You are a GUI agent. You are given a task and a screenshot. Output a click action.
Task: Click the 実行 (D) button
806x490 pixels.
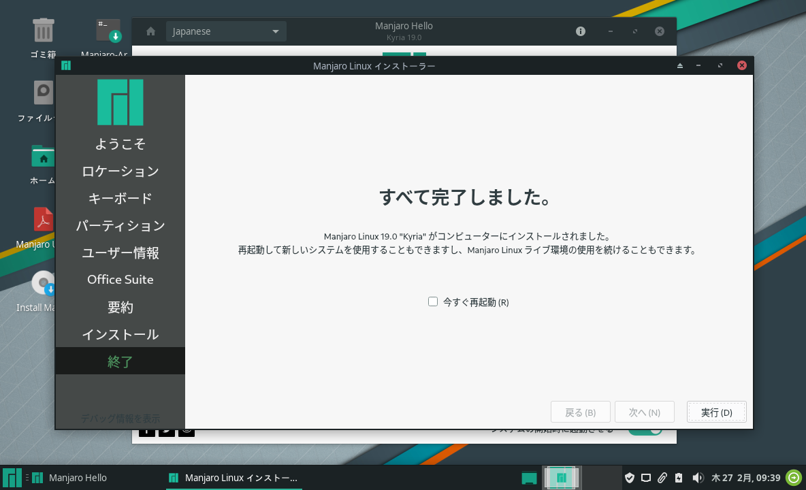(x=716, y=412)
